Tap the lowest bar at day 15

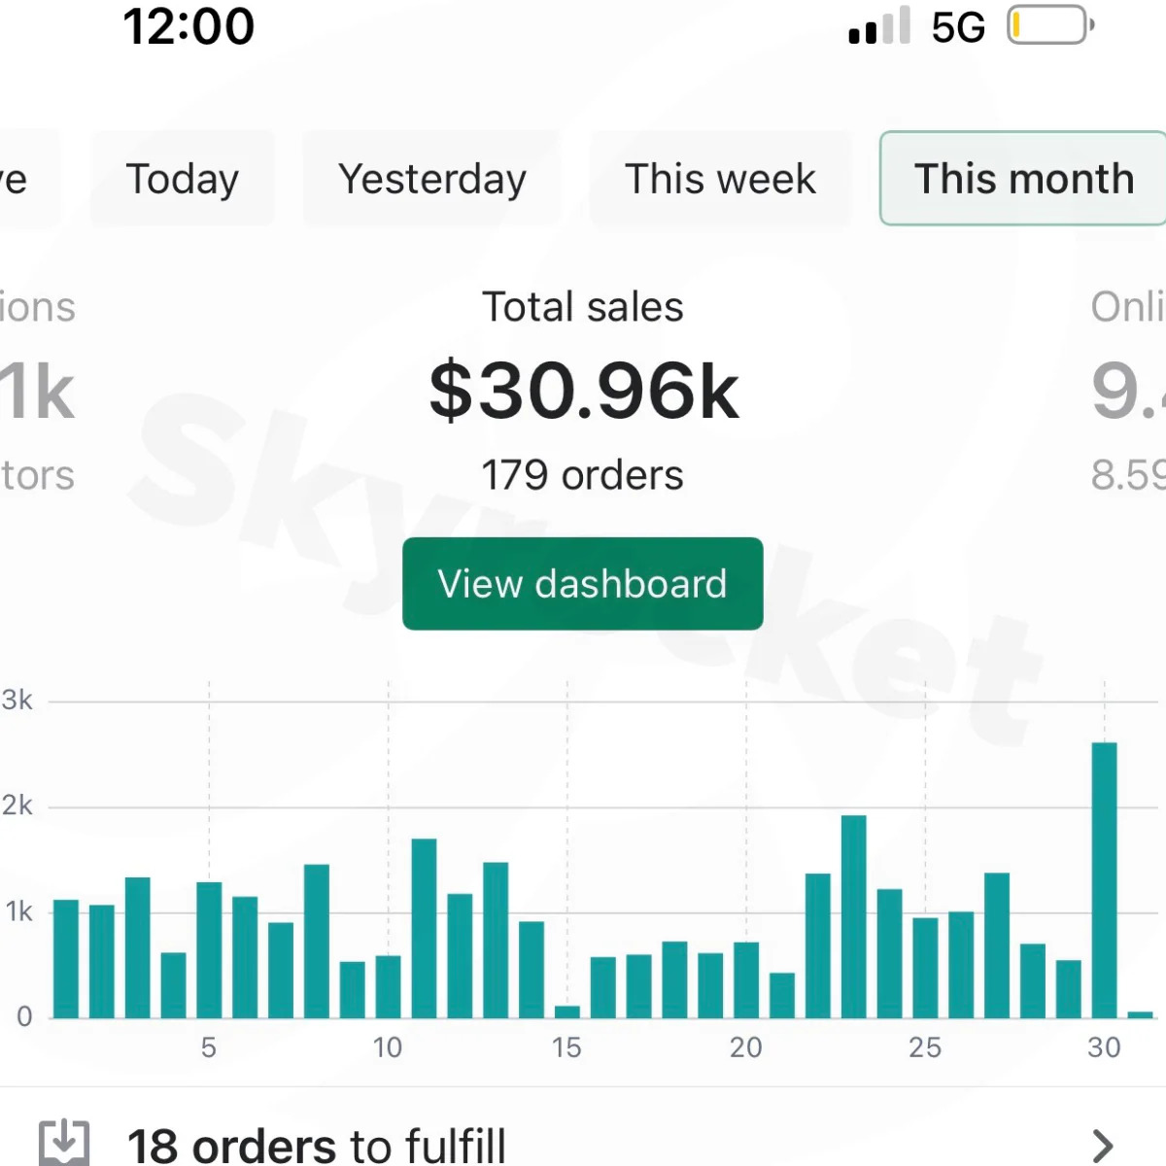[566, 1012]
